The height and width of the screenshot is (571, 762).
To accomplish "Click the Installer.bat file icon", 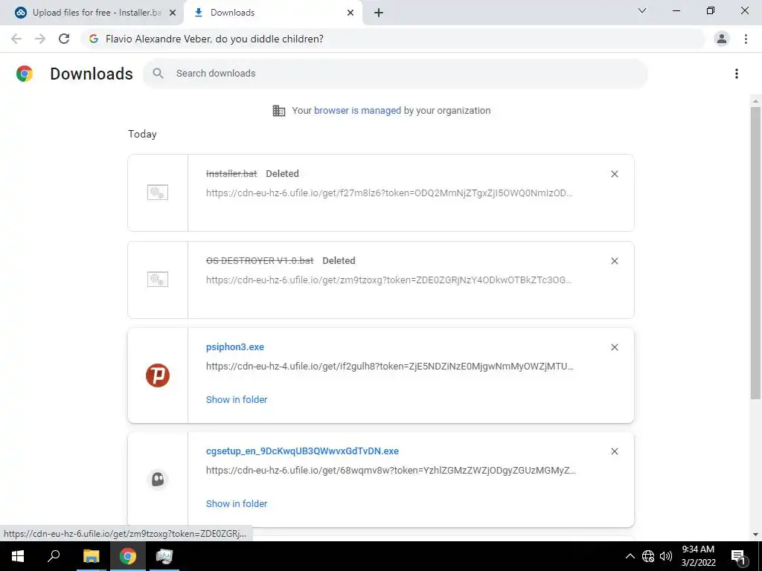I will coord(158,193).
